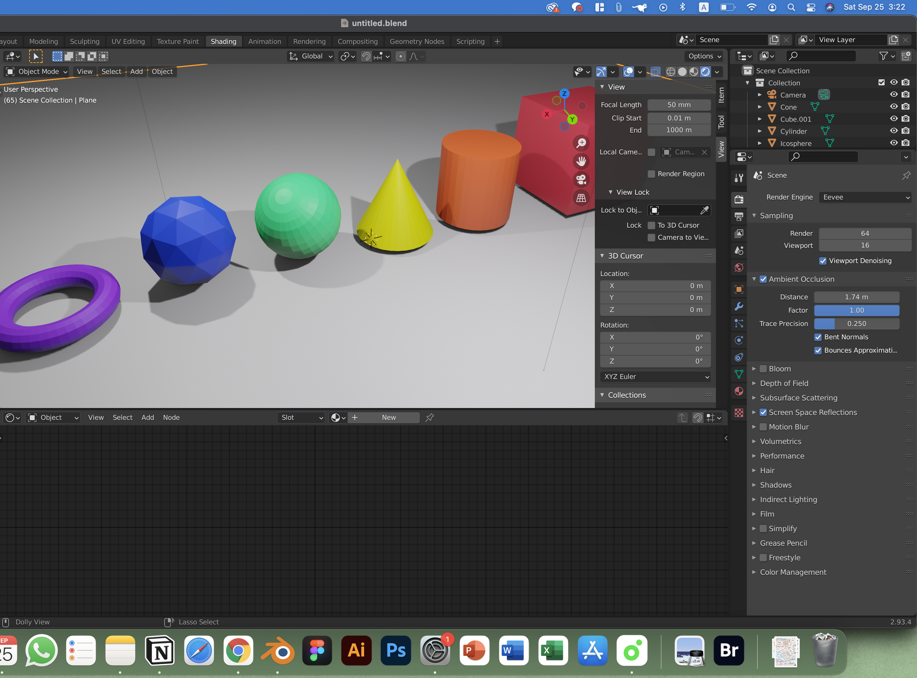917x678 pixels.
Task: Enable Lock To 3D Cursor checkbox
Action: (x=651, y=226)
